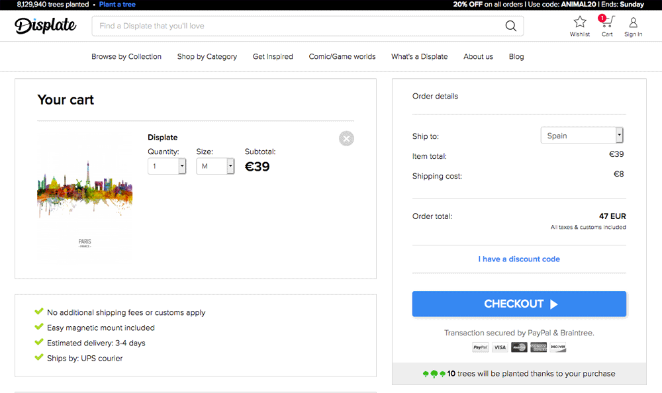Click the €39 subtotal price

click(x=257, y=167)
